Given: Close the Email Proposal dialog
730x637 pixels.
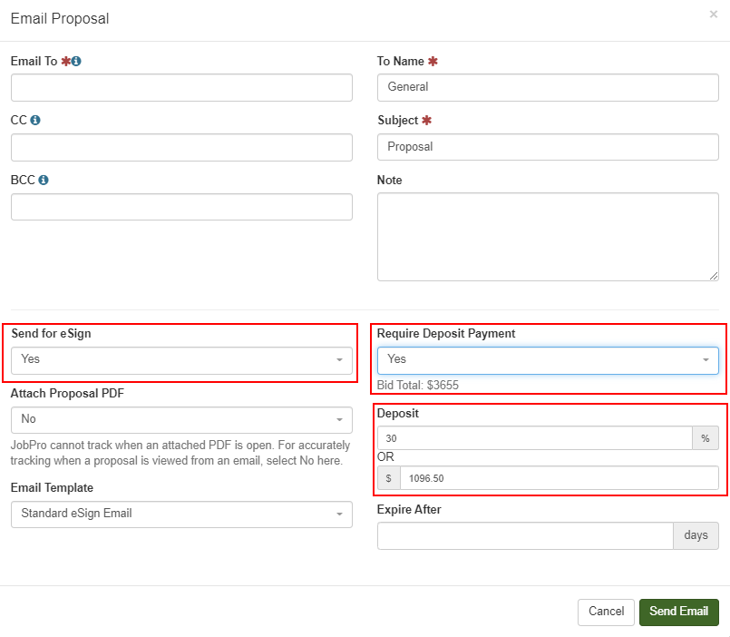Looking at the screenshot, I should 714,15.
